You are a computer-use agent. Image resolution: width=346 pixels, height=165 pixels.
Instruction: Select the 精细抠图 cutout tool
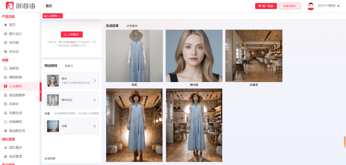click(5, 77)
